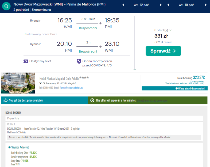Click the Tourist rate not included note

(x=185, y=84)
